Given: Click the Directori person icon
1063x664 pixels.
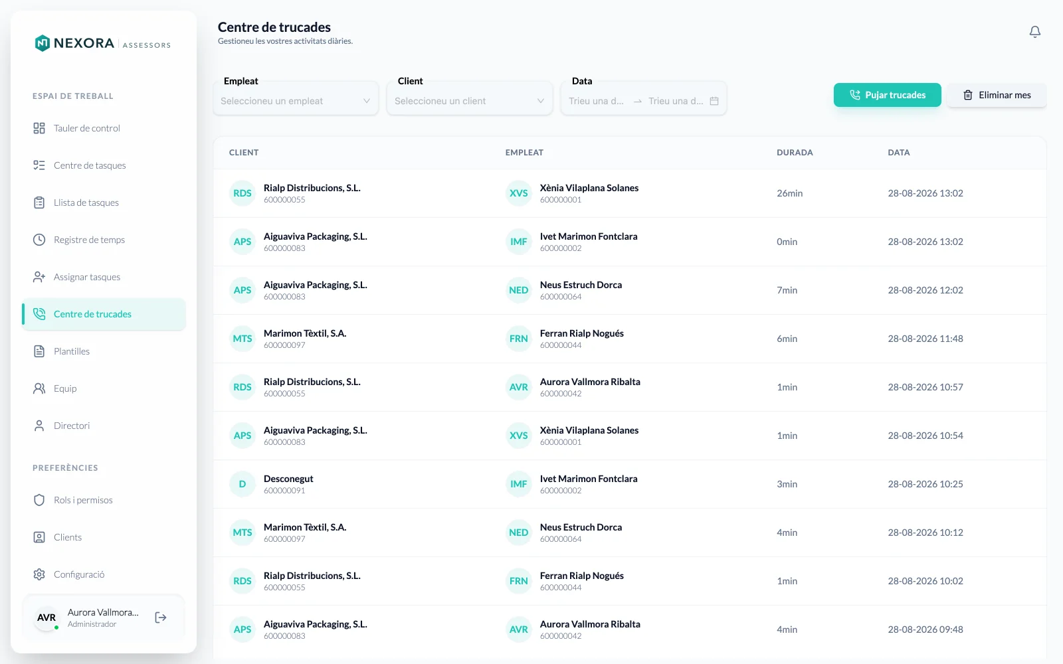Looking at the screenshot, I should pyautogui.click(x=39, y=426).
